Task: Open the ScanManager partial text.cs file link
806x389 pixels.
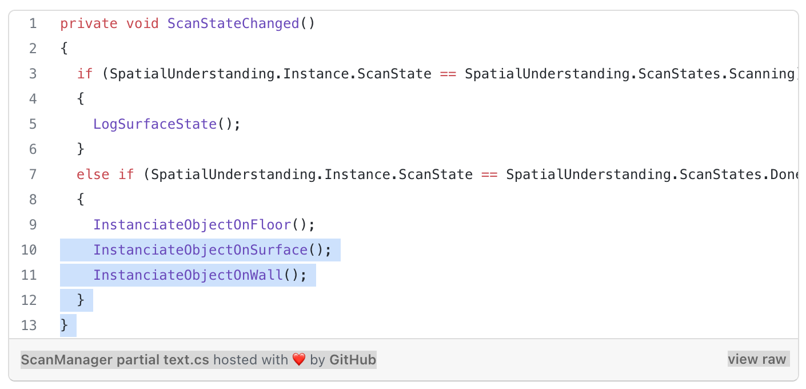Action: coord(115,360)
